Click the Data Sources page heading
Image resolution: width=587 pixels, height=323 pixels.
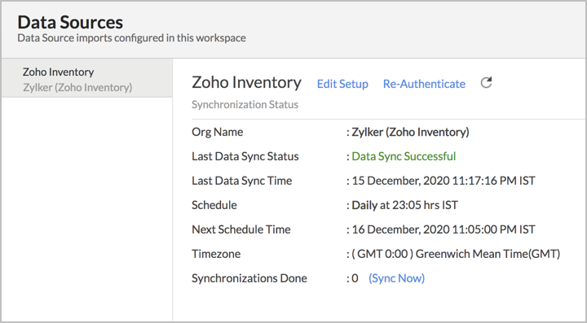70,23
